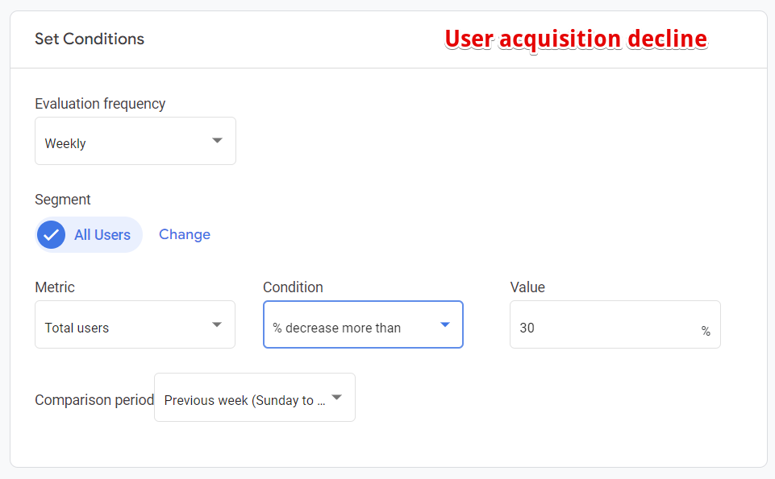775x479 pixels.
Task: Expand the % decrease more than dropdown
Action: [347, 325]
